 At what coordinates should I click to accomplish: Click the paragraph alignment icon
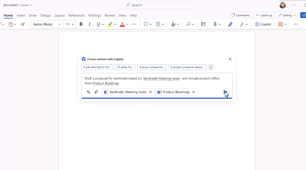point(158,24)
